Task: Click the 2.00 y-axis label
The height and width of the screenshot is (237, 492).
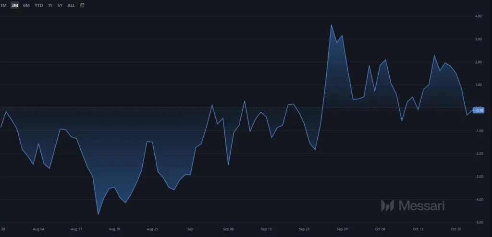Action: point(479,62)
